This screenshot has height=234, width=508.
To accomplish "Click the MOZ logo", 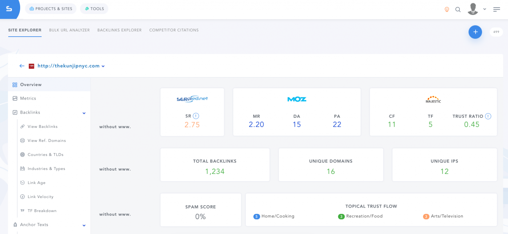I will coord(297,99).
